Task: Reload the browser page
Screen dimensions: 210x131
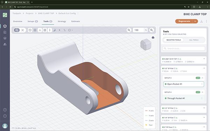Action: coord(10,7)
